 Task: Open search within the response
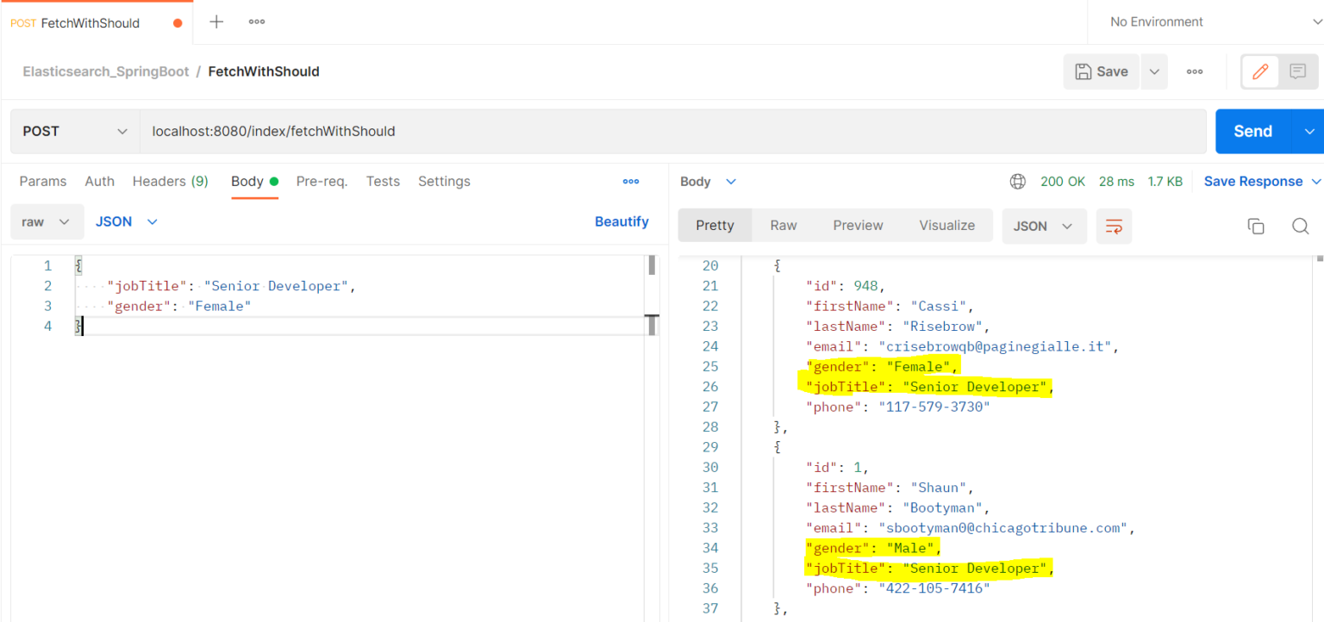pyautogui.click(x=1300, y=226)
